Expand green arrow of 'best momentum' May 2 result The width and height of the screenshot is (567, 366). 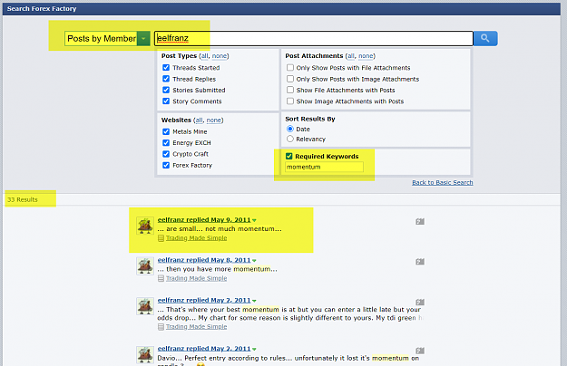[254, 301]
